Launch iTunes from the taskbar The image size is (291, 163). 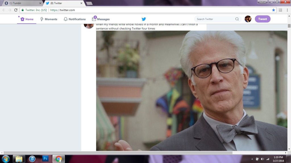coord(32,159)
